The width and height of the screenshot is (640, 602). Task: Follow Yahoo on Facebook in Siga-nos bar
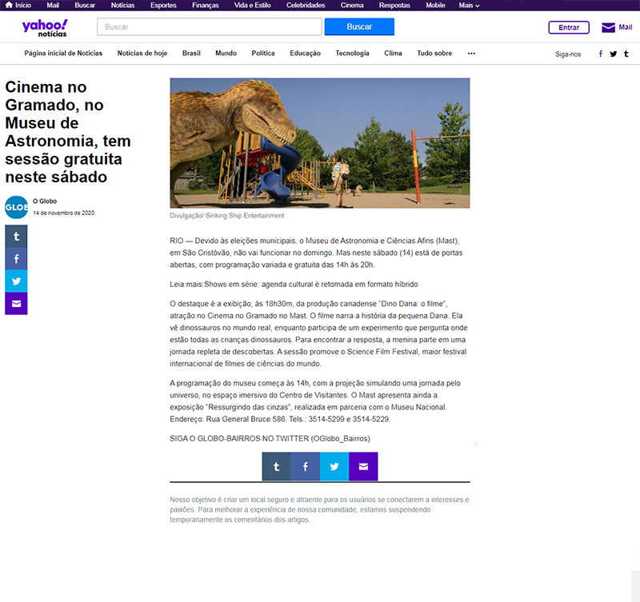(x=601, y=54)
